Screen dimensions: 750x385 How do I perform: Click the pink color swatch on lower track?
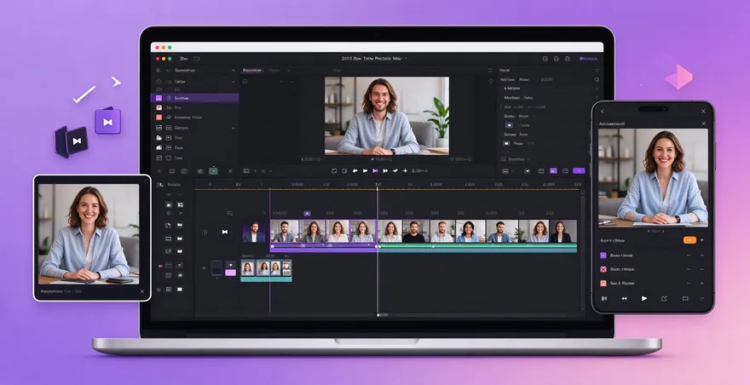point(231,273)
